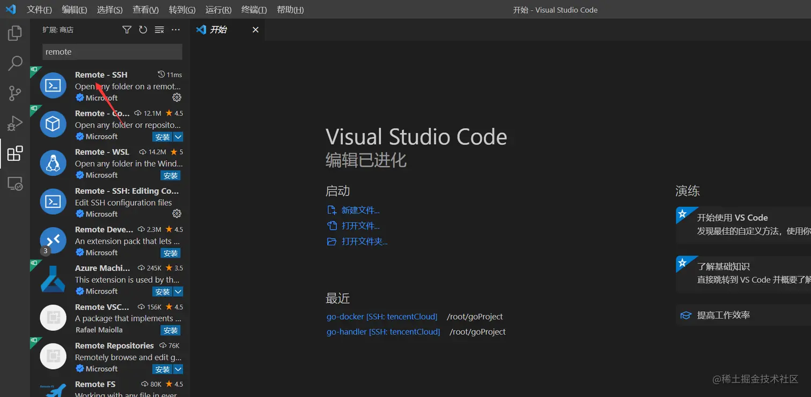The image size is (811, 397).
Task: Click the Remote FS extension icon
Action: point(53,390)
